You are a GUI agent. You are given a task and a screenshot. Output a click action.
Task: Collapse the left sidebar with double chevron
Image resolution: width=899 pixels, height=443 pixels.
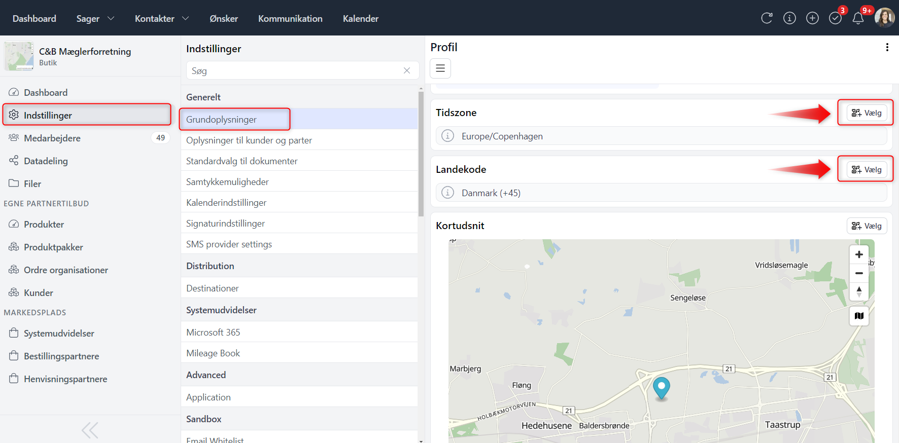click(x=90, y=430)
